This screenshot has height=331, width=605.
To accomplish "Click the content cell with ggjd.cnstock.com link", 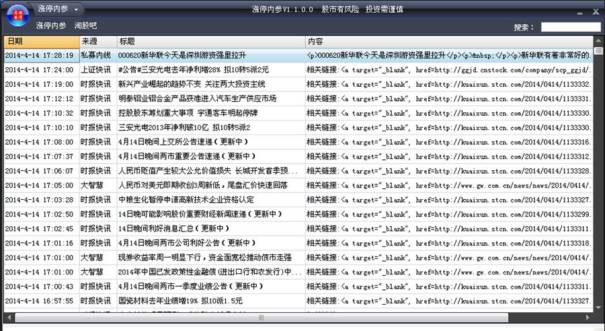I will (x=449, y=70).
